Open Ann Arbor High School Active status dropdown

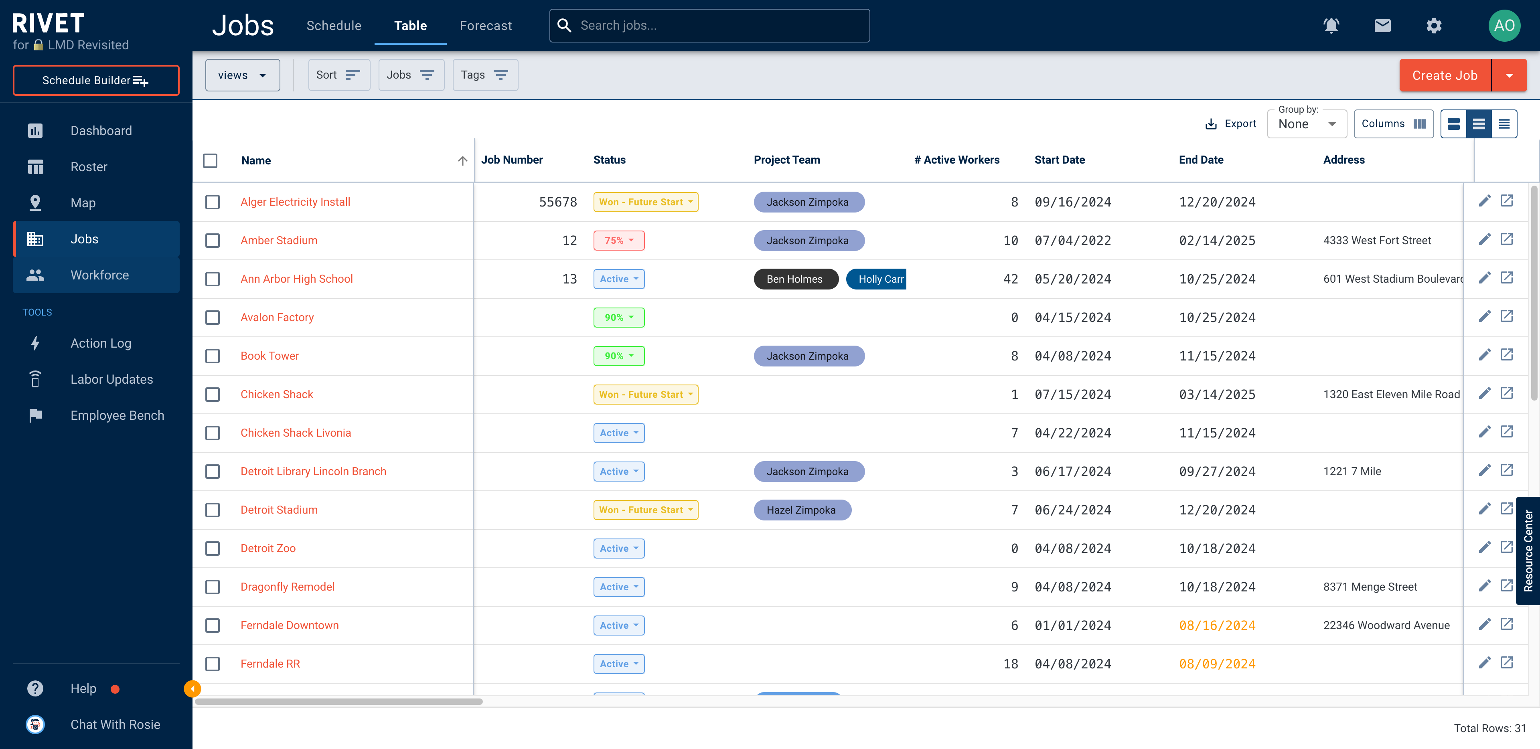[x=619, y=279]
